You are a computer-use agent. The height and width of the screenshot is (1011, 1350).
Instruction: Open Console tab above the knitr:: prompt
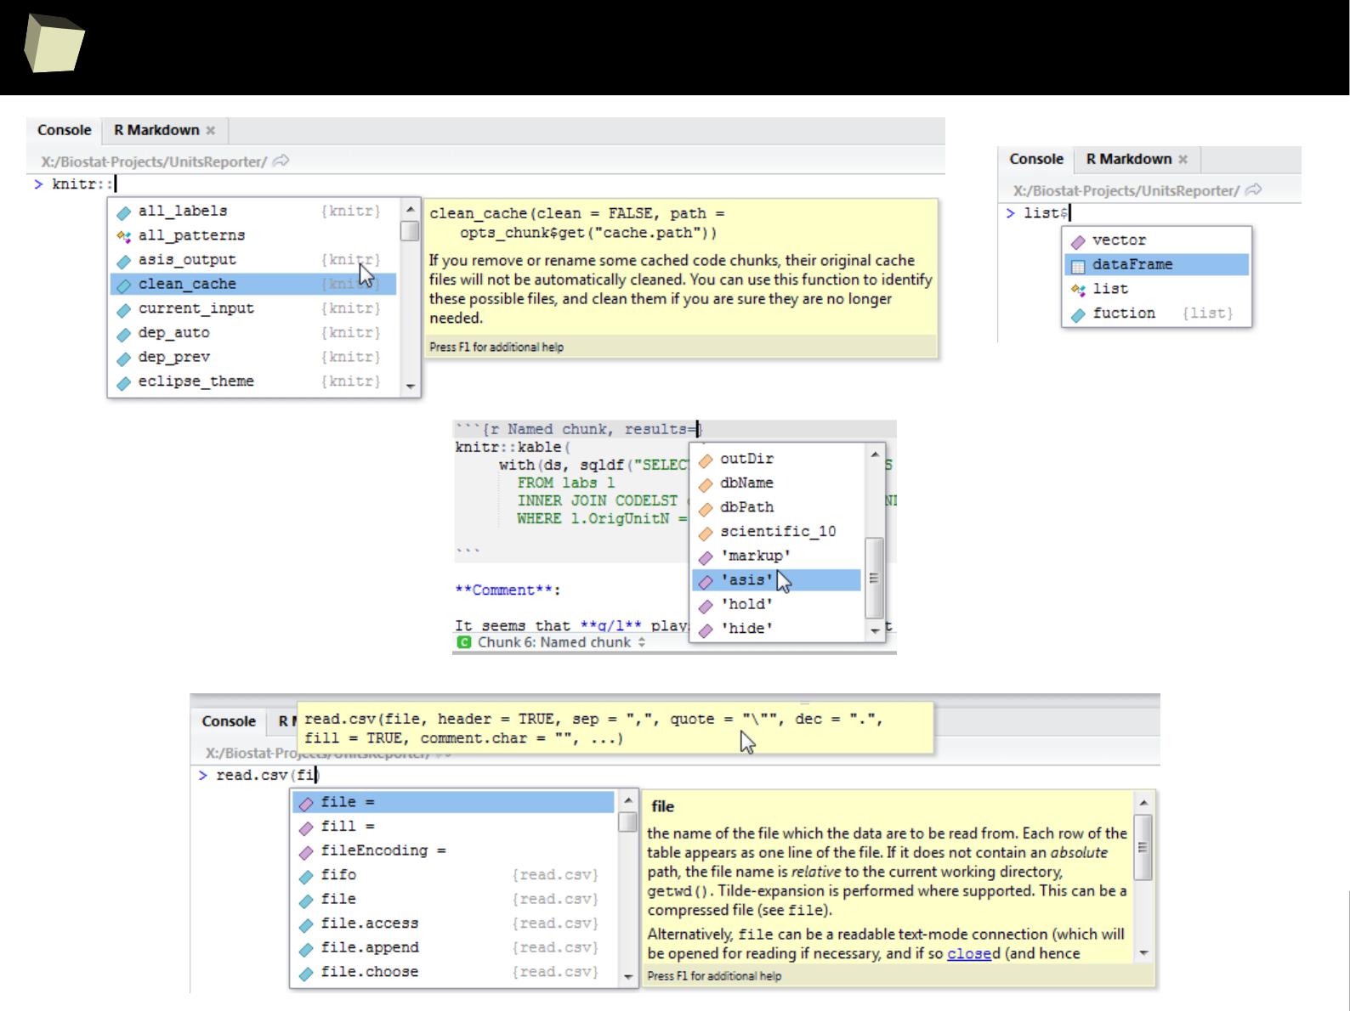pyautogui.click(x=65, y=130)
